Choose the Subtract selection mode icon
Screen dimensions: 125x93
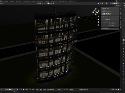pyautogui.click(x=107, y=14)
